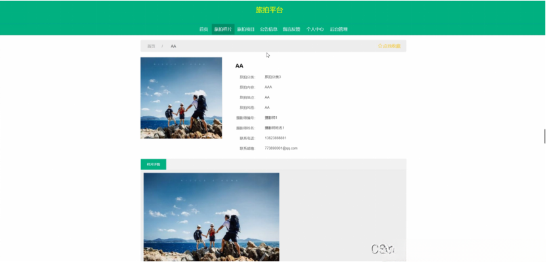Open the 留言反馈 menu item

point(291,30)
